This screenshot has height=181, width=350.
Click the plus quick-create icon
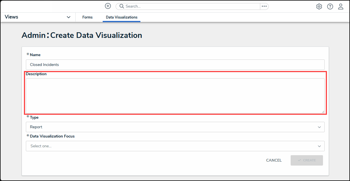tap(108, 6)
